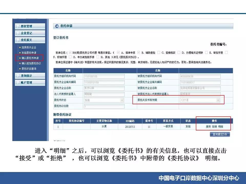Expand the 委托报关 sidebar section

coord(30,40)
